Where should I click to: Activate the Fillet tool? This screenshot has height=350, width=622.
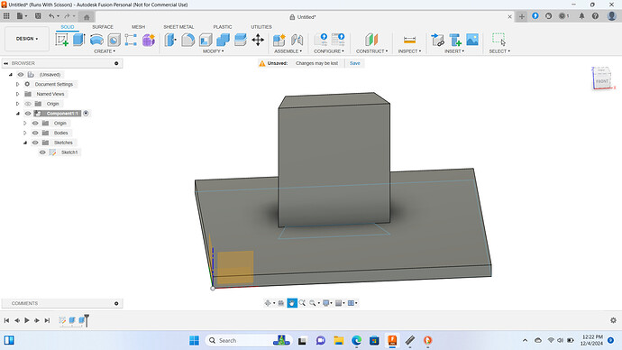click(x=188, y=40)
